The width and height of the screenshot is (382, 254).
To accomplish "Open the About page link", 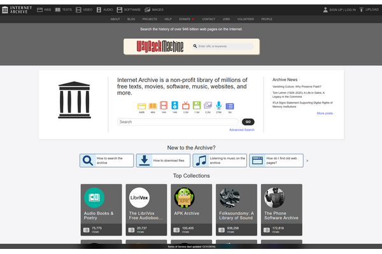I will pyautogui.click(x=115, y=19).
